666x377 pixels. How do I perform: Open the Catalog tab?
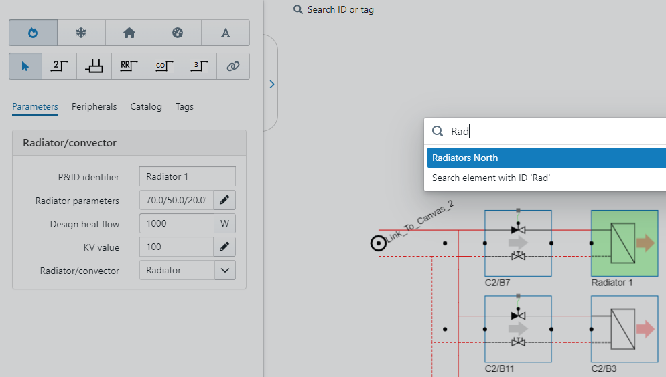[146, 107]
